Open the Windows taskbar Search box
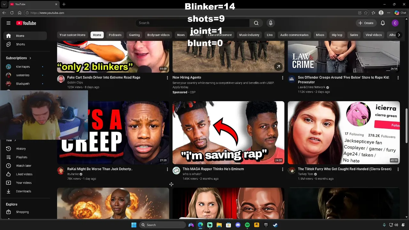The image size is (409, 230). coord(162,225)
